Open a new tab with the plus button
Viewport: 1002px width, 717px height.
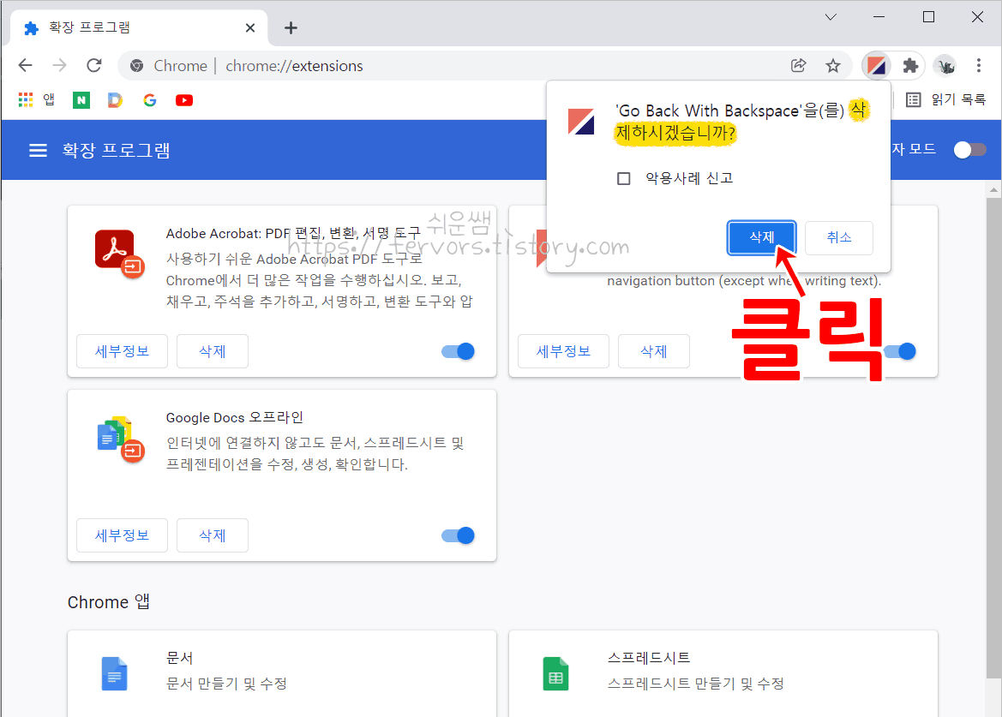pyautogui.click(x=291, y=28)
